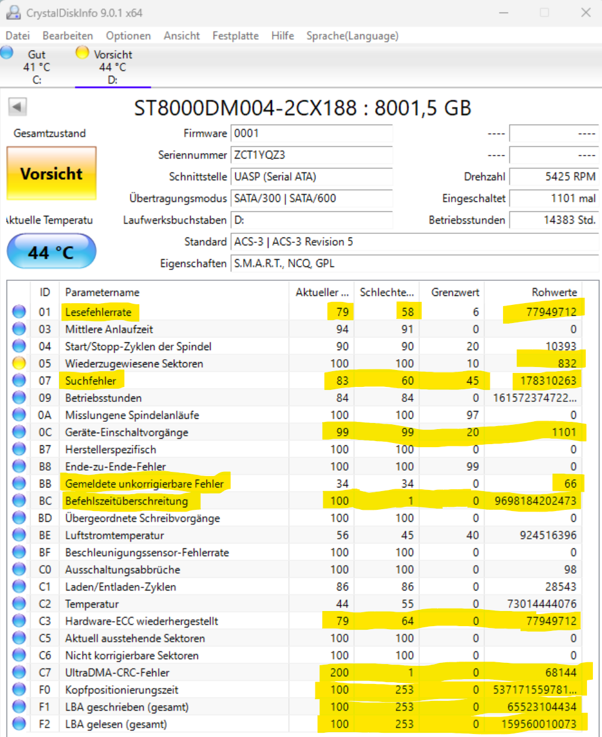Click the Eingeschaltet value 1101 mal
This screenshot has width=602, height=737.
tap(554, 198)
